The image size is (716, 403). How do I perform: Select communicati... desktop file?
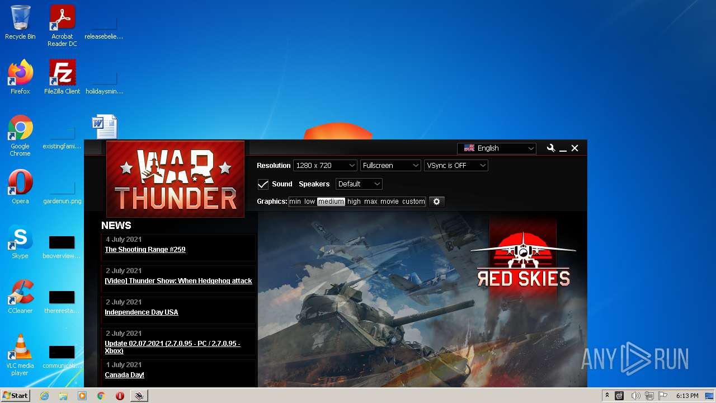click(62, 356)
